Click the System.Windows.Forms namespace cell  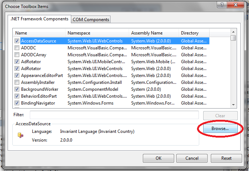click(x=91, y=103)
